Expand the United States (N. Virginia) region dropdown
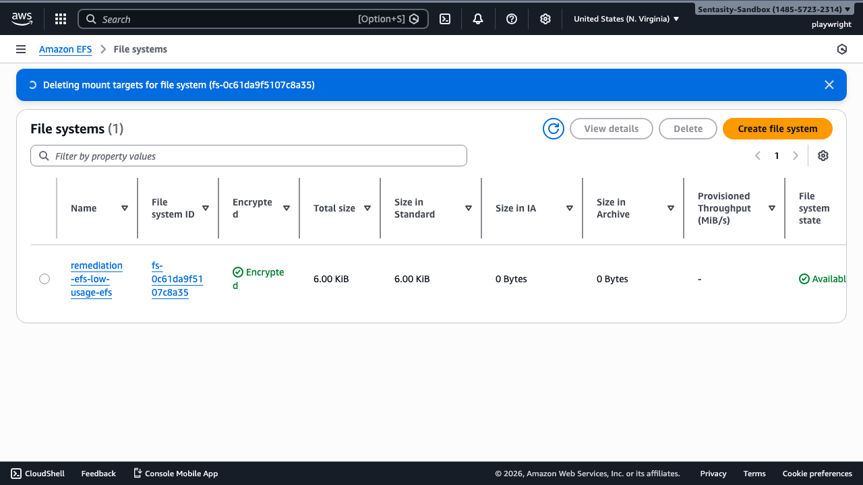The height and width of the screenshot is (485, 863). 626,19
